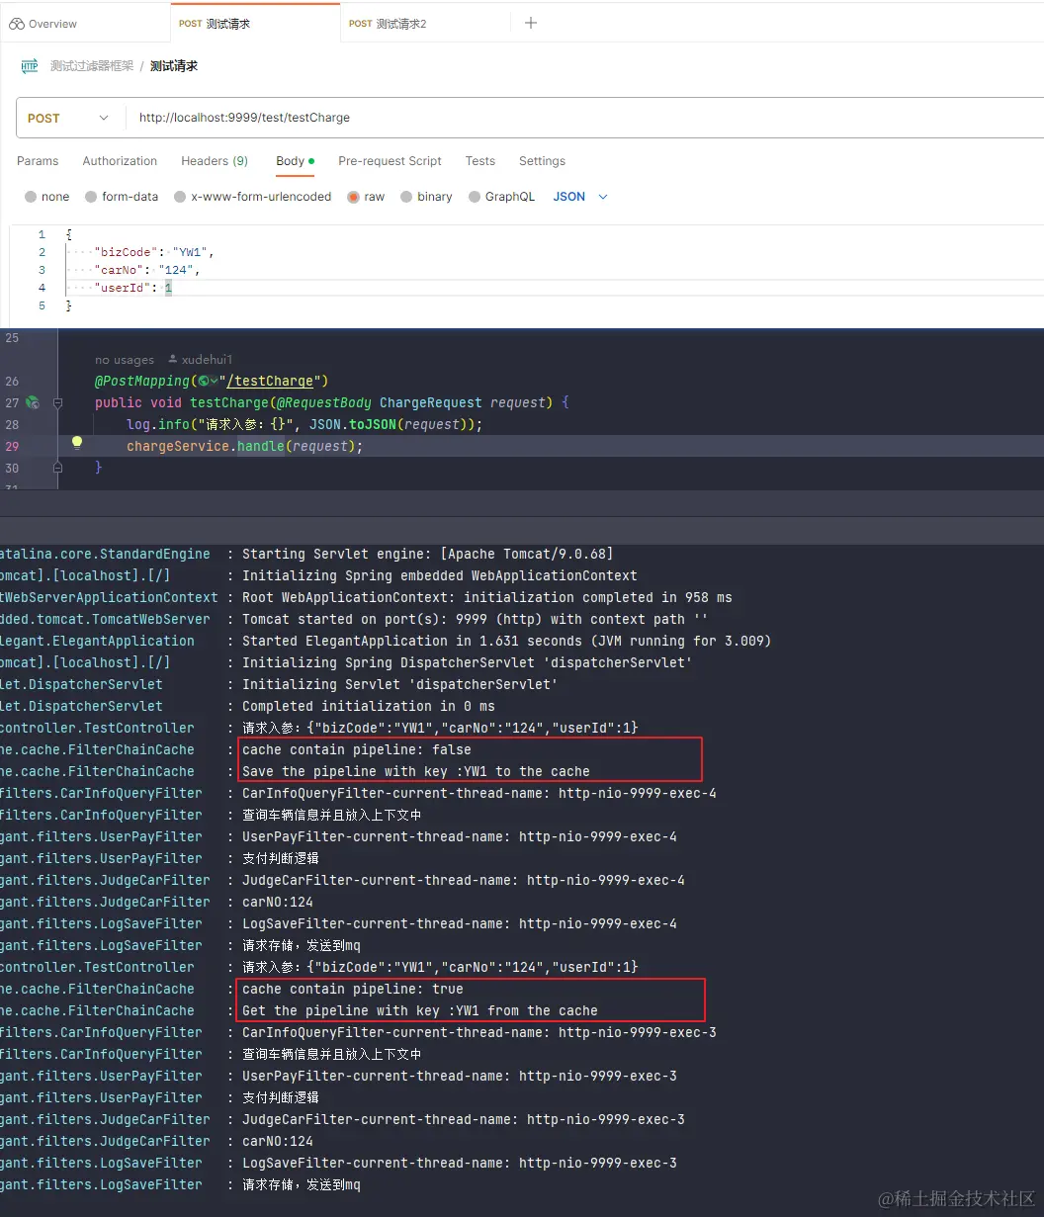
Task: Select the x-www-form-urlencoded radio option
Action: tap(180, 197)
